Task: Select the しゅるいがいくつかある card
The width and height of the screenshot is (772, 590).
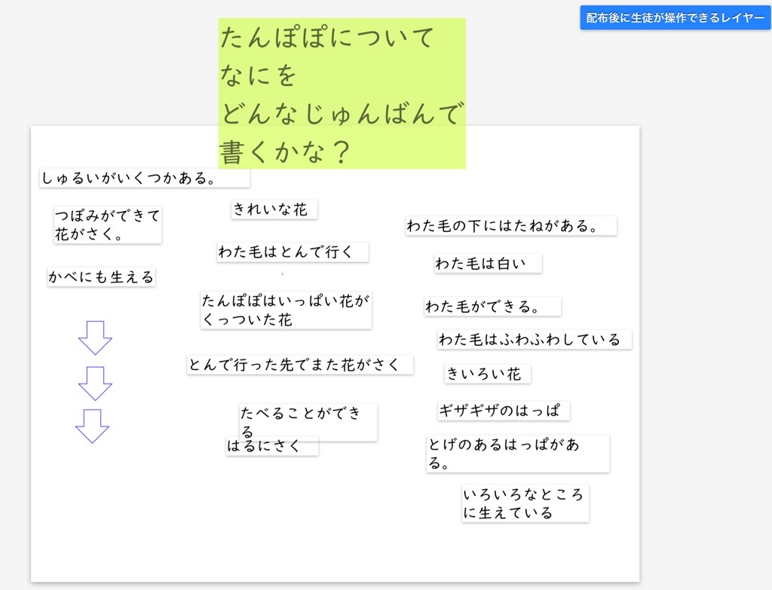Action: click(144, 179)
